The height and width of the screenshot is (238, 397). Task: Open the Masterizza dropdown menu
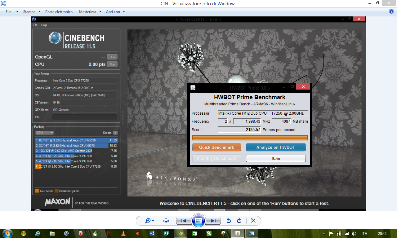[90, 12]
